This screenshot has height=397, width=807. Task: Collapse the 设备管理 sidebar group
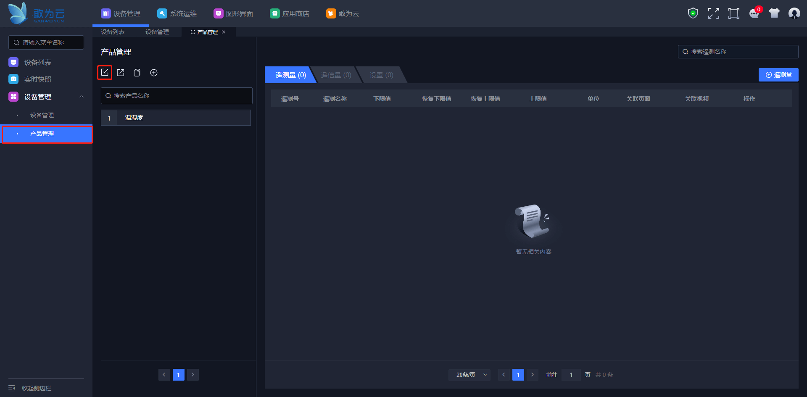82,97
